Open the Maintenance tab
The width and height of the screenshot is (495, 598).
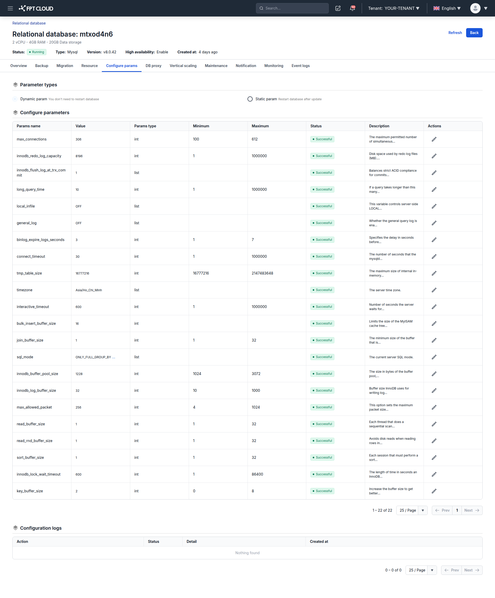click(x=216, y=66)
